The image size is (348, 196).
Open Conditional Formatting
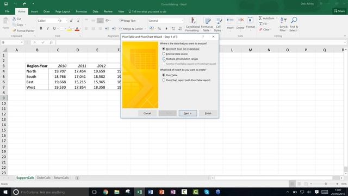pos(192,24)
